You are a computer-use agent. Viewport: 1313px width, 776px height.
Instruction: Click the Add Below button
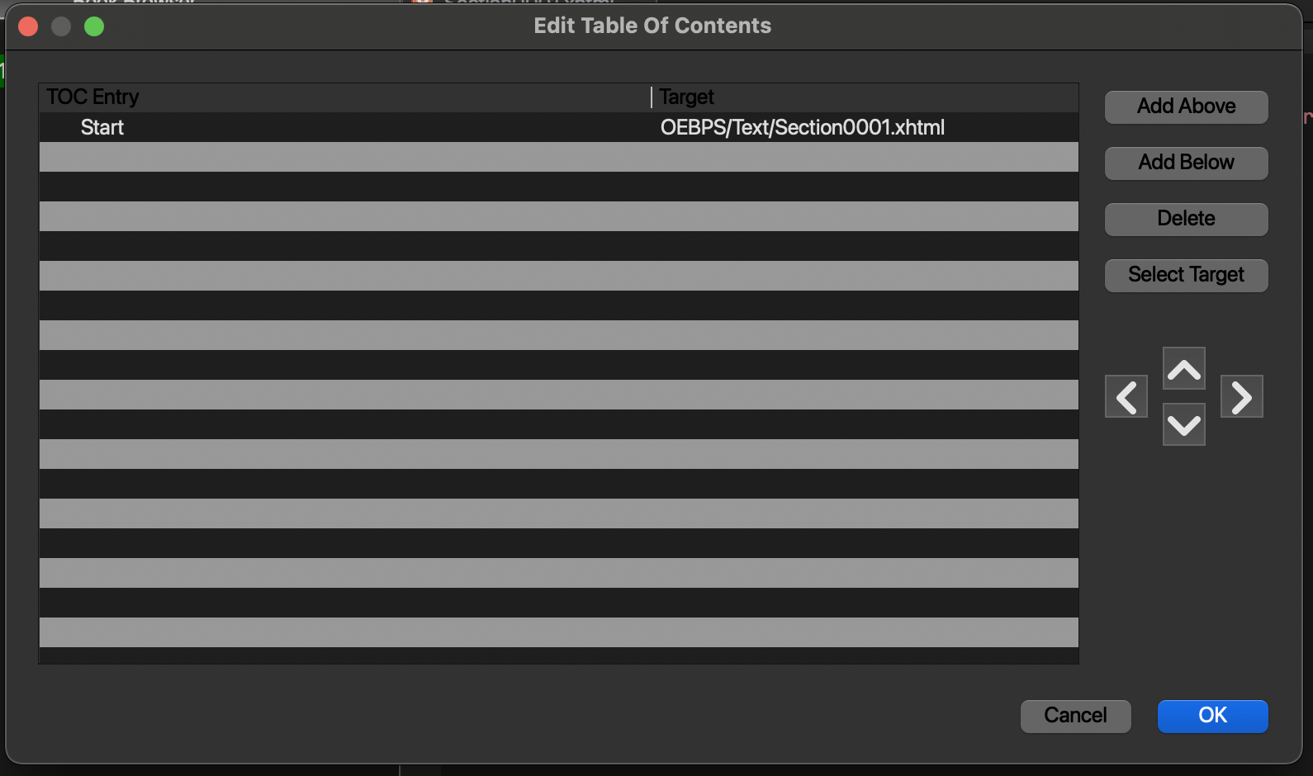1186,163
